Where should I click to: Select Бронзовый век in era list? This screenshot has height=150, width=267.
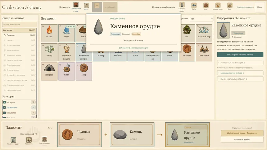(19, 45)
